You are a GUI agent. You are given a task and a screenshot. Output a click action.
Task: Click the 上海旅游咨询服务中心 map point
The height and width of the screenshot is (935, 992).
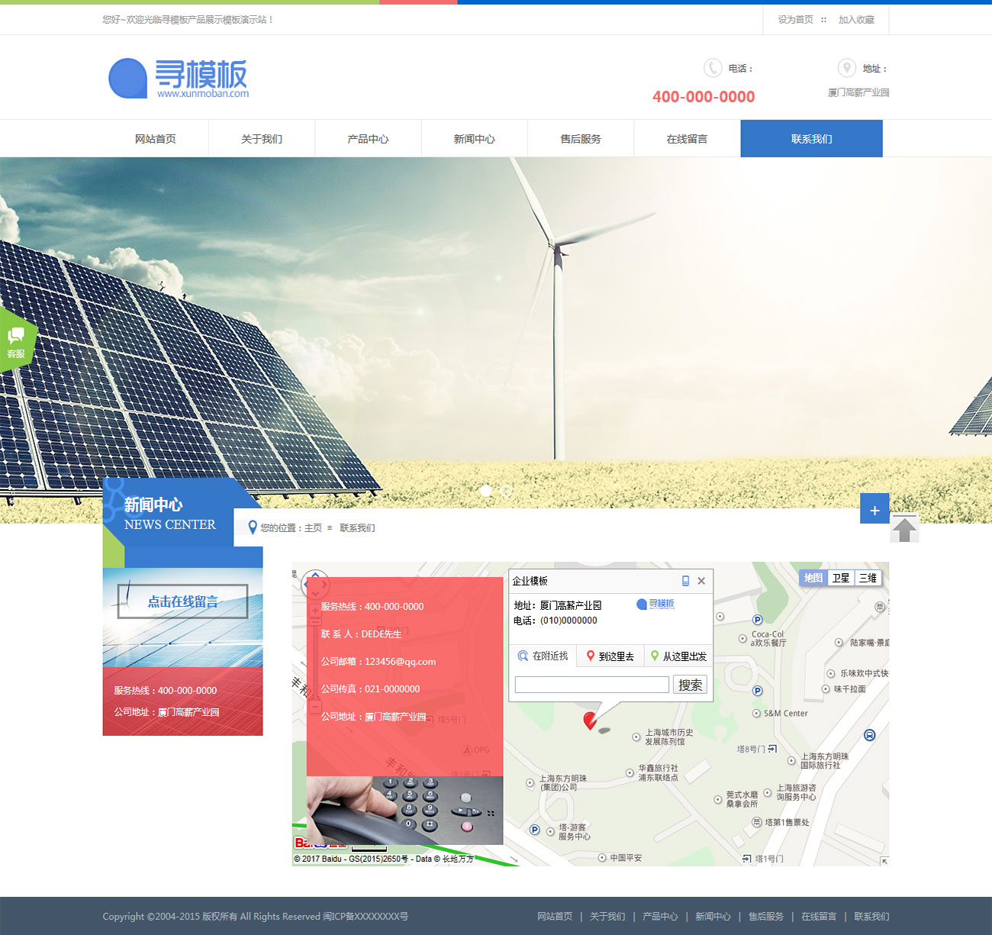(x=768, y=792)
